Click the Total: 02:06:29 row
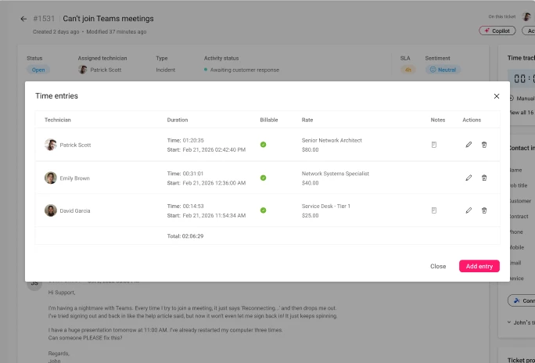The image size is (535, 363). click(267, 235)
